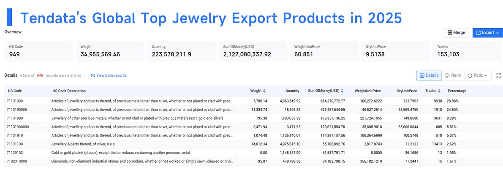The image size is (503, 172).
Task: Open the Export dropdown button
Action: click(x=488, y=32)
